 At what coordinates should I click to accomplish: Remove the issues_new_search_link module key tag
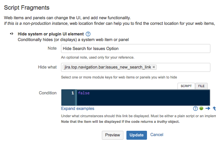pyautogui.click(x=154, y=67)
